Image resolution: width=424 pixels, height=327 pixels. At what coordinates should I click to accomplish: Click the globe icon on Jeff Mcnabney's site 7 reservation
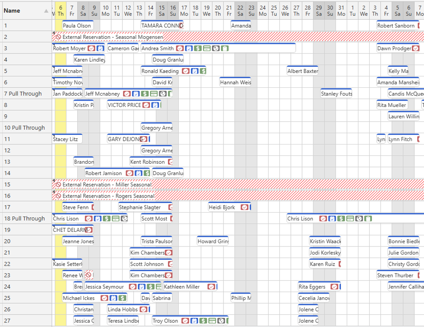click(x=162, y=94)
